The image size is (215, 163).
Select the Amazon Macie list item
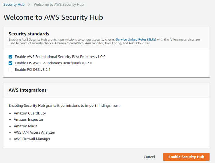pos(25,126)
